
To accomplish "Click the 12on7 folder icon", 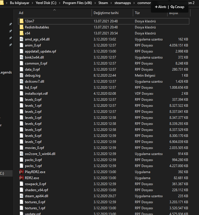I will (21, 21).
